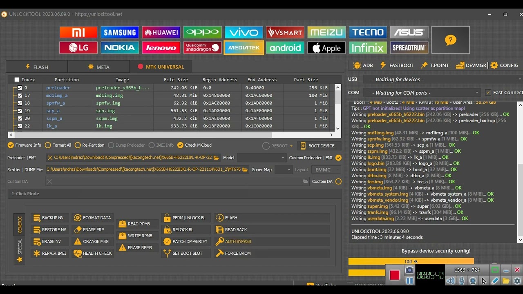Select the LG brand tile

[78, 47]
